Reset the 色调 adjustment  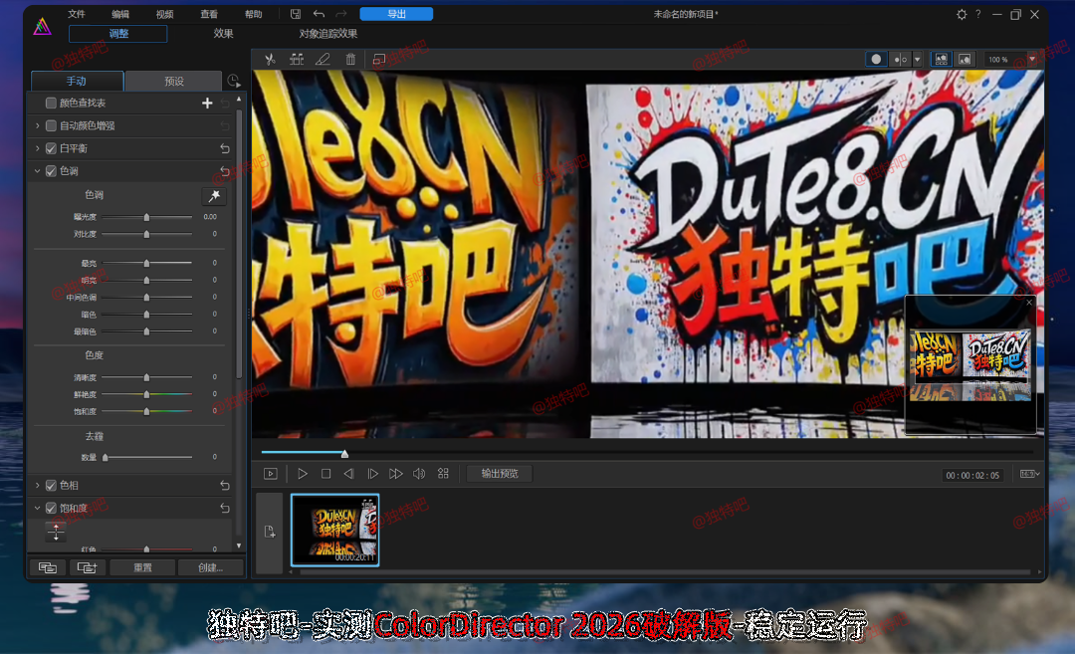225,170
